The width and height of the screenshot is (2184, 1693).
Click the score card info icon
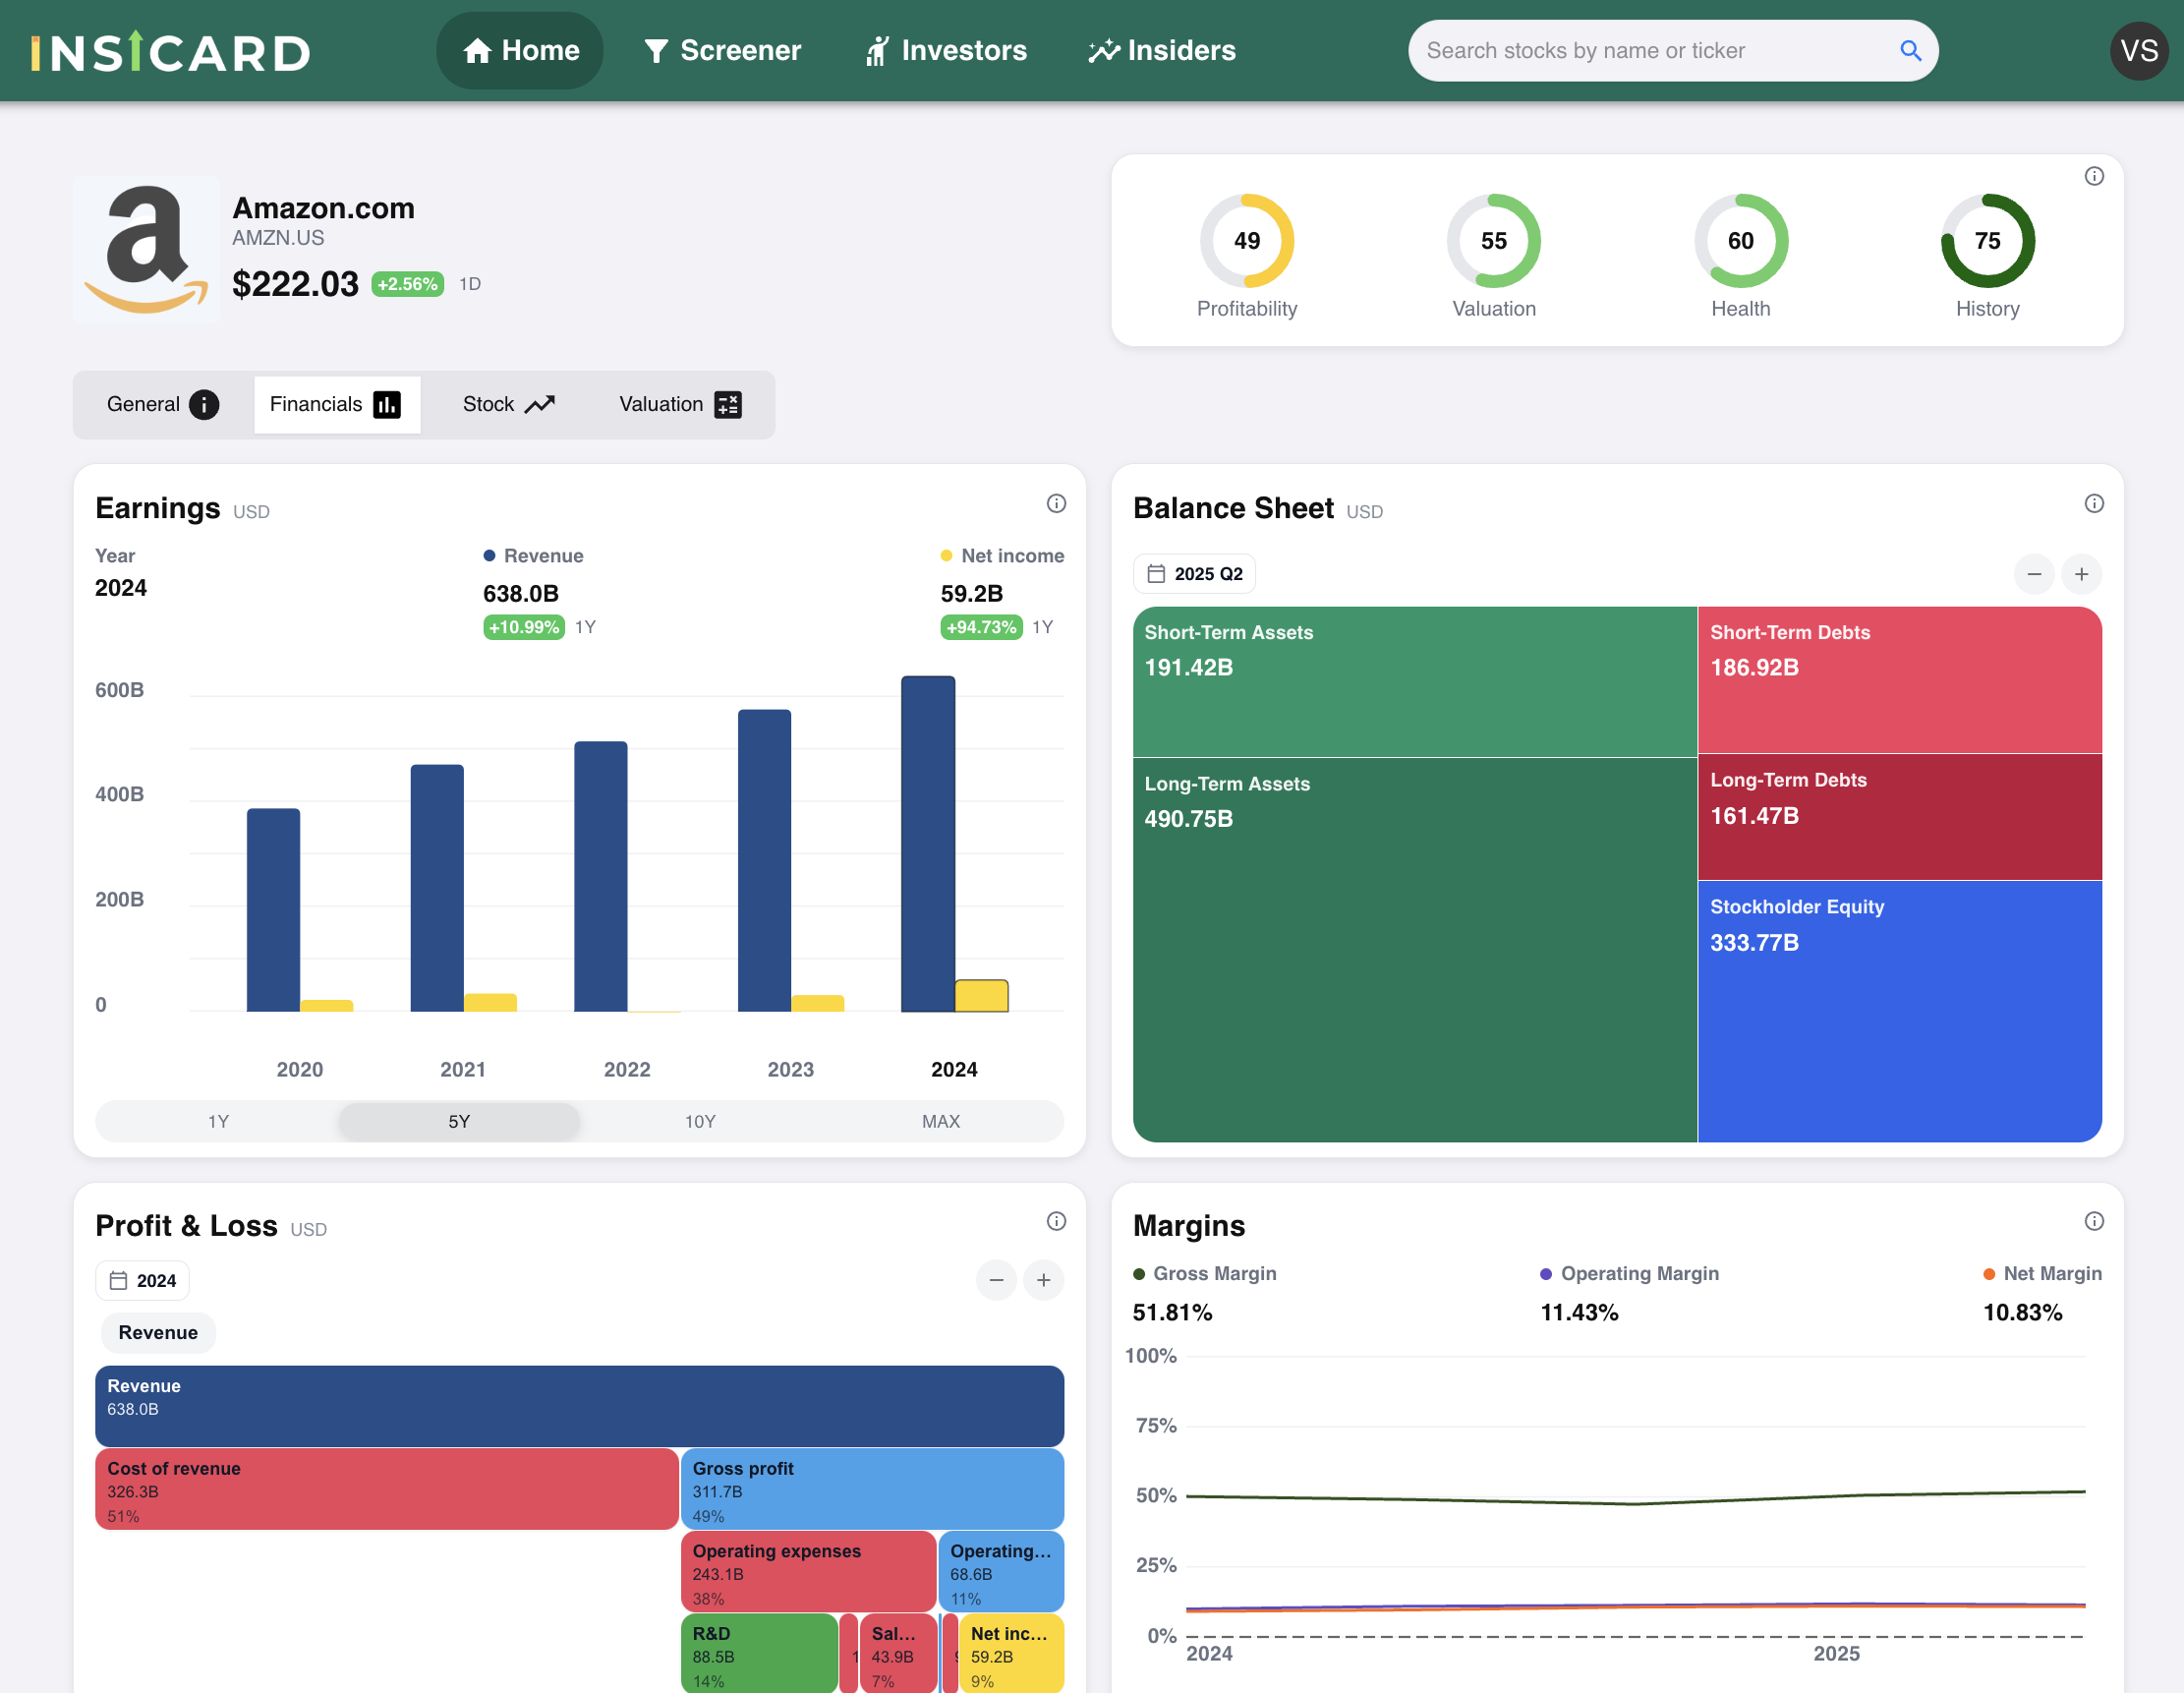coord(2094,177)
